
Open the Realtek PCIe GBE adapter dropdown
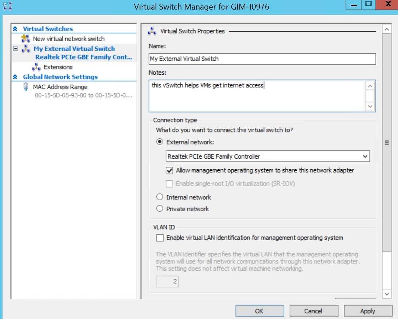[x=365, y=156]
